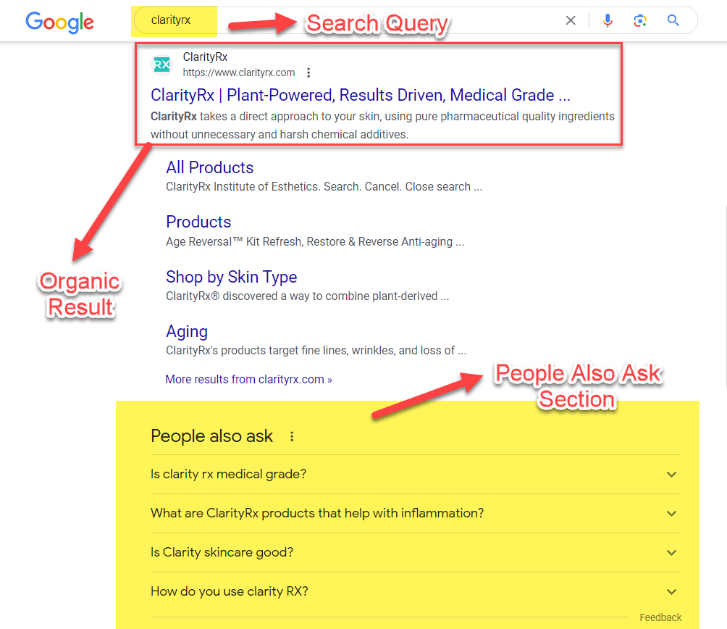This screenshot has height=629, width=727.
Task: Clear the search box with X icon
Action: coord(571,20)
